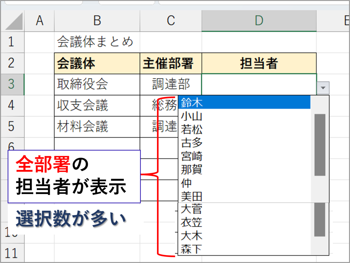Click the 材料会議 cell
Screen dimensions: 350x263
click(97, 127)
